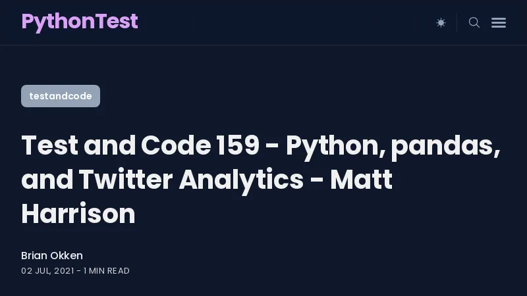Click the word Python, in the headline
Screen dimensions: 527x296
tap(336, 147)
